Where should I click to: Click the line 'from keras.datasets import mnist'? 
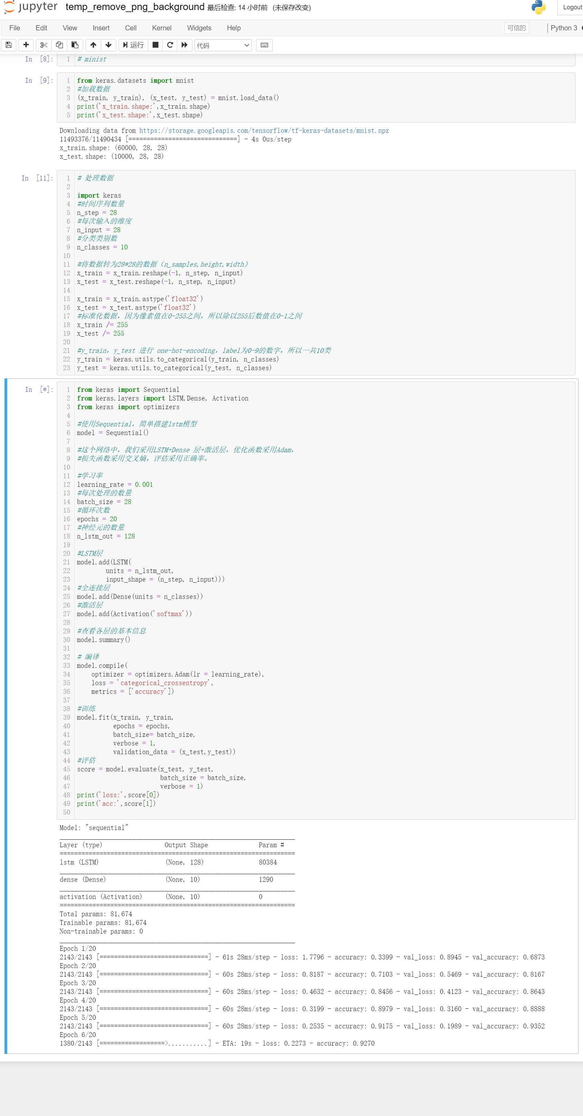pos(135,81)
